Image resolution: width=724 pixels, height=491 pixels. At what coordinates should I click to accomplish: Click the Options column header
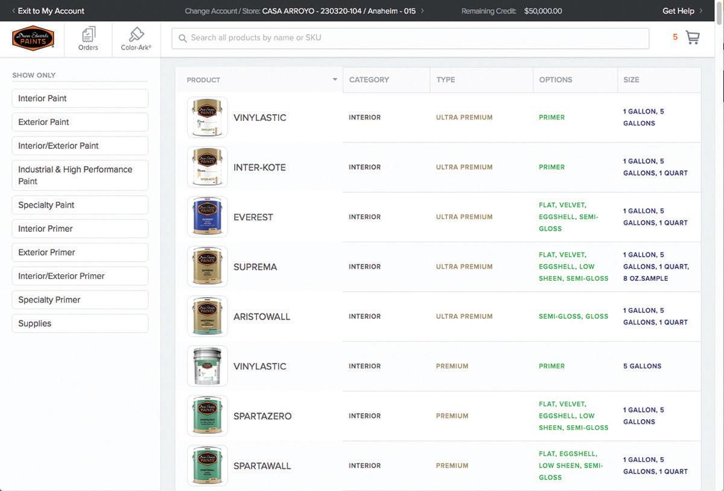[576, 80]
